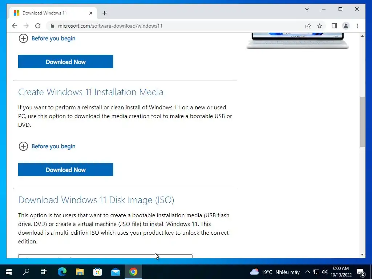Open the tab search chevron
The image size is (372, 279).
pyautogui.click(x=307, y=9)
